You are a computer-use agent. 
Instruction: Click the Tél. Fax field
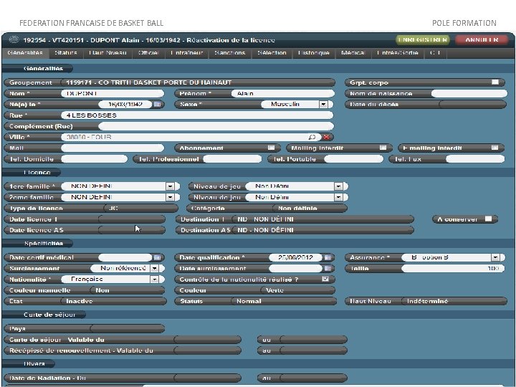pos(475,159)
